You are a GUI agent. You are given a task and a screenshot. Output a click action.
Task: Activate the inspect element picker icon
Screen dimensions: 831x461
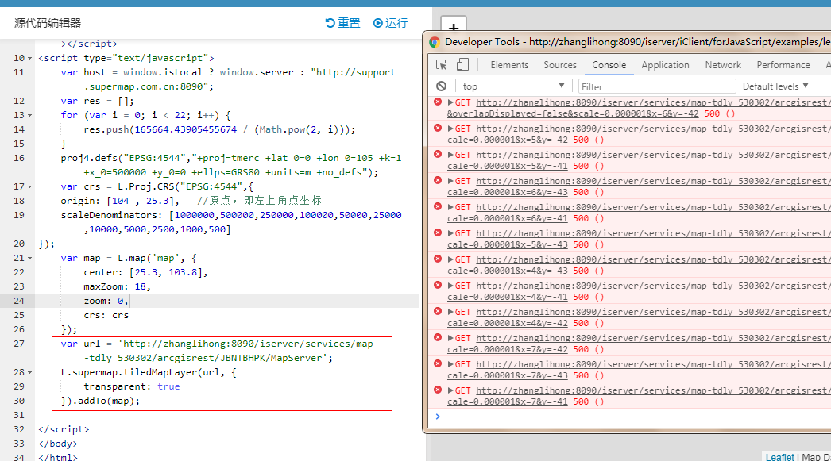click(441, 64)
